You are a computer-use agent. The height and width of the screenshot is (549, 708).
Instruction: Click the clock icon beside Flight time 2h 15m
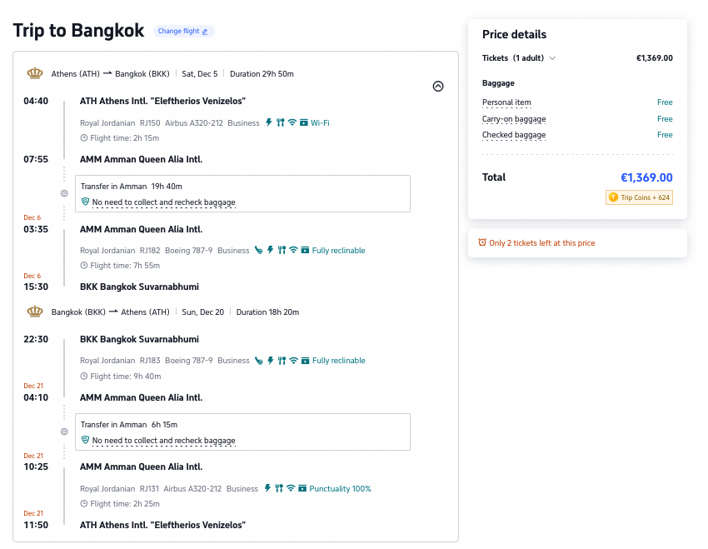coord(83,138)
